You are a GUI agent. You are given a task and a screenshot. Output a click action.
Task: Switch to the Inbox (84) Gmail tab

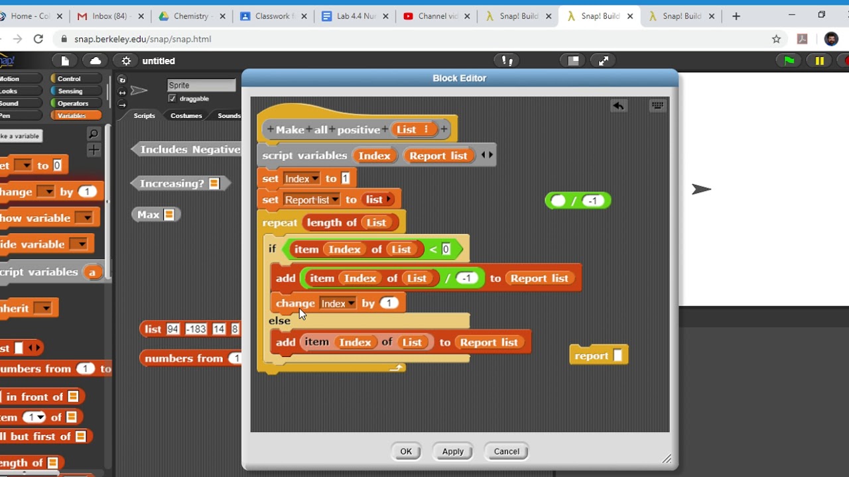109,16
